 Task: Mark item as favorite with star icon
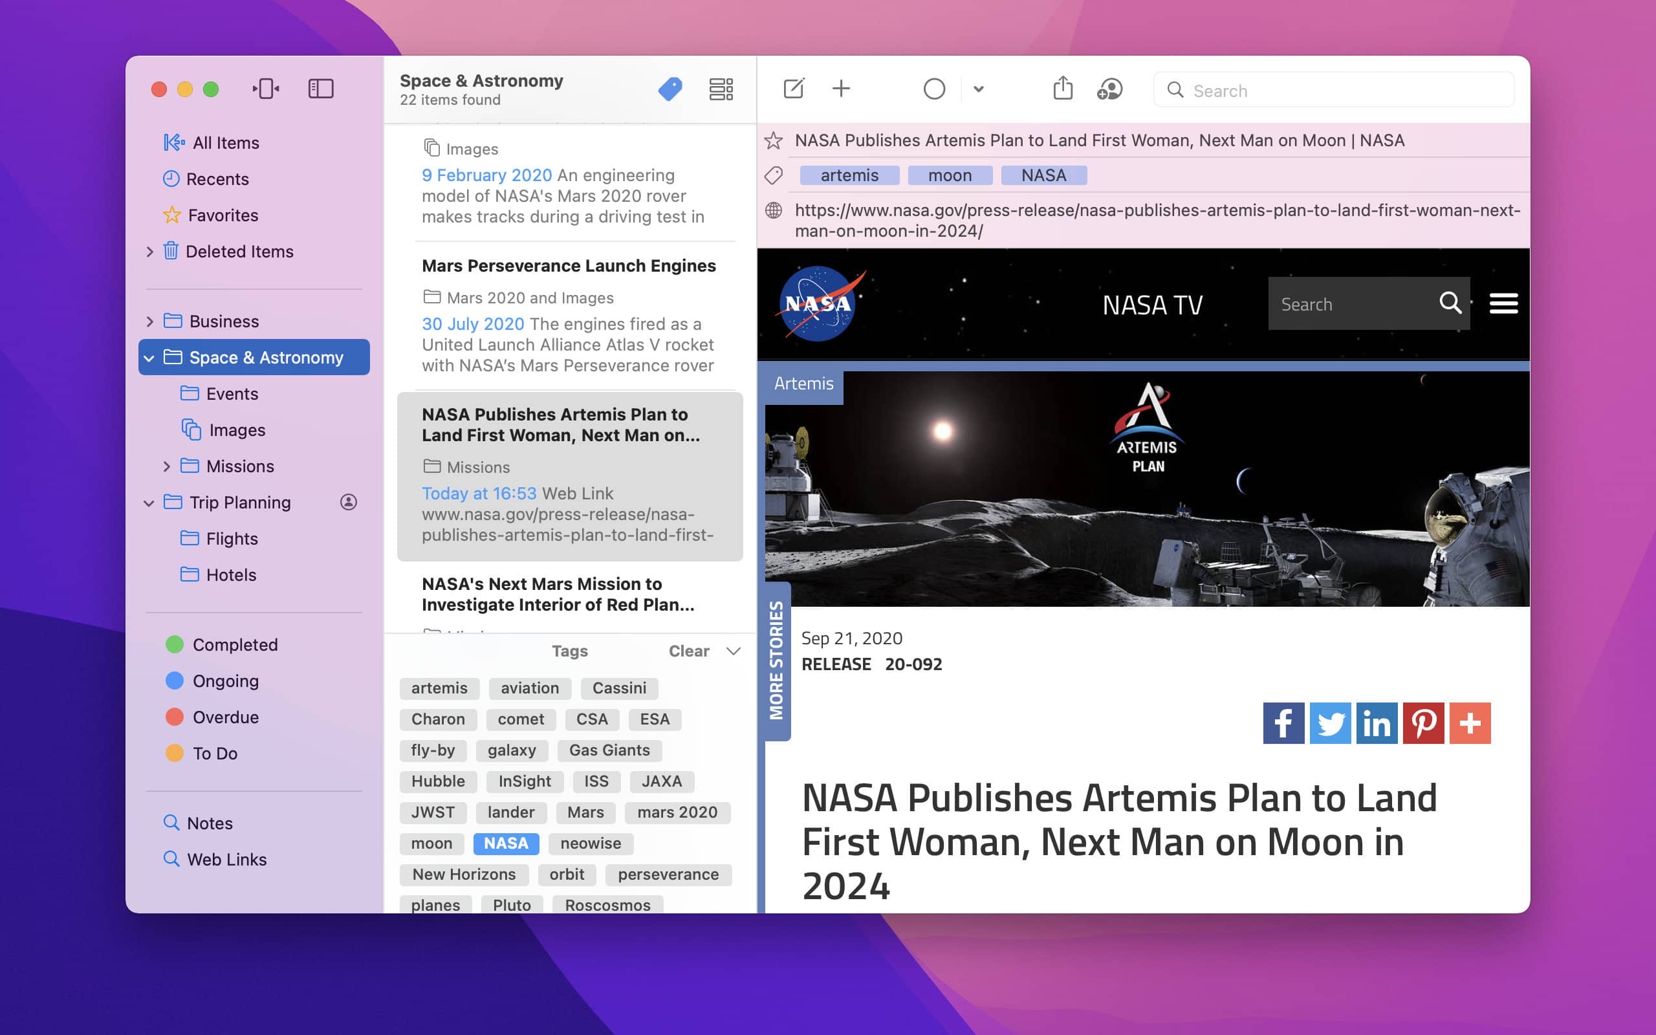click(x=773, y=140)
